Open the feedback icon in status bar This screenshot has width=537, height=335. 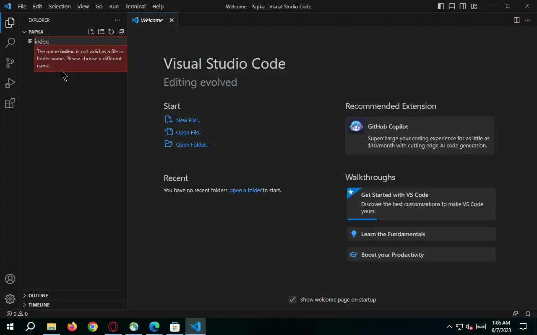pos(516,314)
